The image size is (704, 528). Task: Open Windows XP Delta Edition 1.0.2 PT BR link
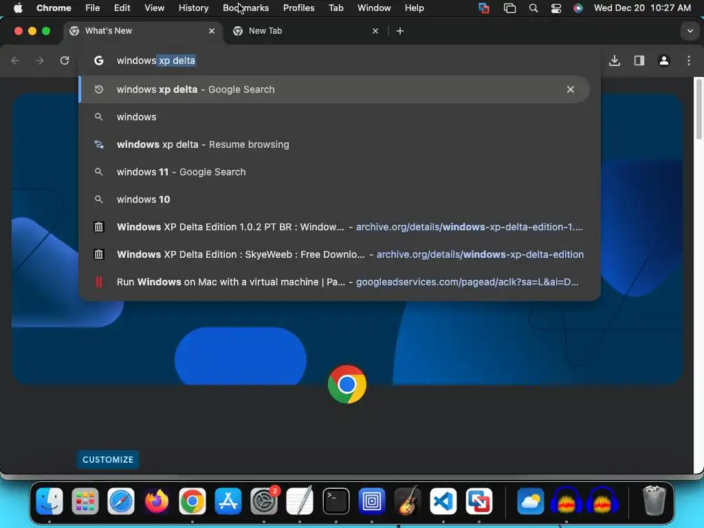coord(340,227)
